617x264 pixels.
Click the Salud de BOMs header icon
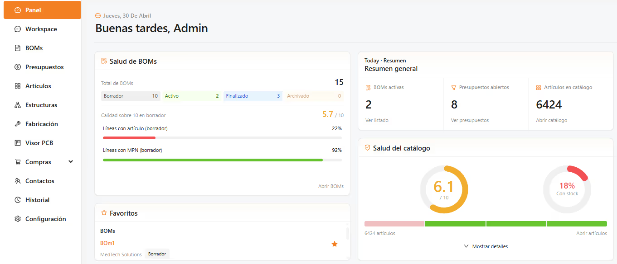(x=104, y=61)
